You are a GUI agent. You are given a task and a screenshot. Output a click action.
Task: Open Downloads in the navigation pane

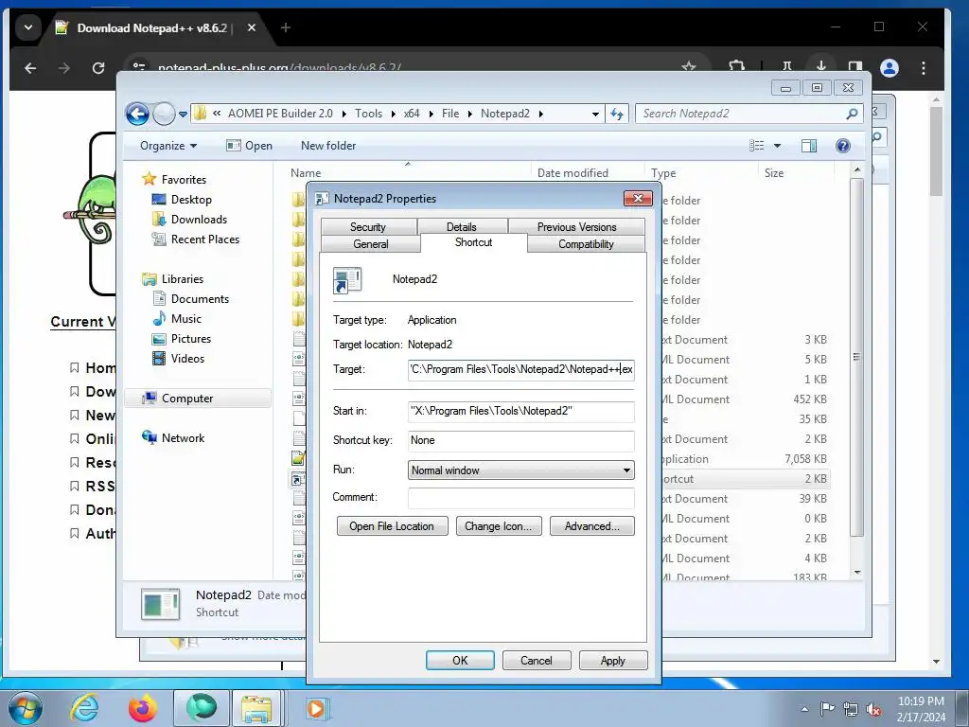tap(199, 220)
